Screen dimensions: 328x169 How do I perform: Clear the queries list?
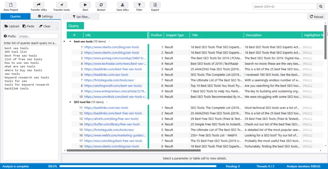click(x=44, y=26)
